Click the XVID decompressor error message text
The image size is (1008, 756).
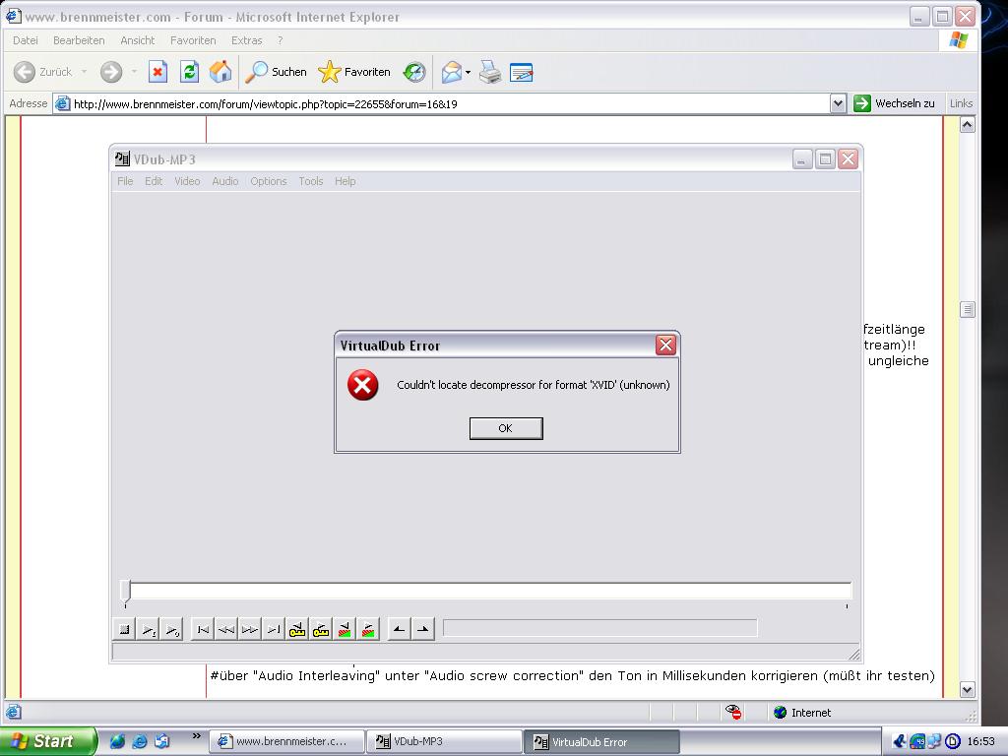533,385
